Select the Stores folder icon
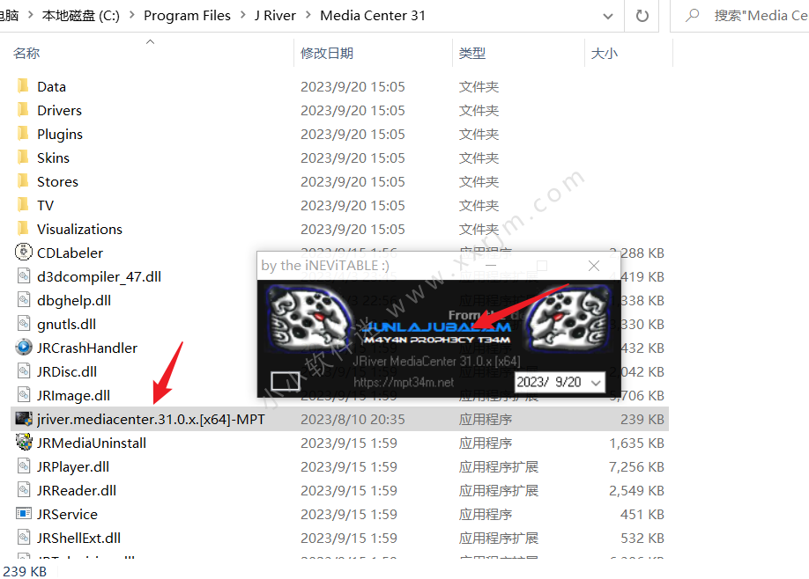This screenshot has height=579, width=809. [23, 180]
